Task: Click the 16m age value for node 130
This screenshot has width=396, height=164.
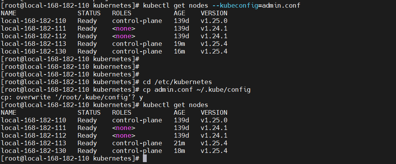Action: tap(179, 51)
